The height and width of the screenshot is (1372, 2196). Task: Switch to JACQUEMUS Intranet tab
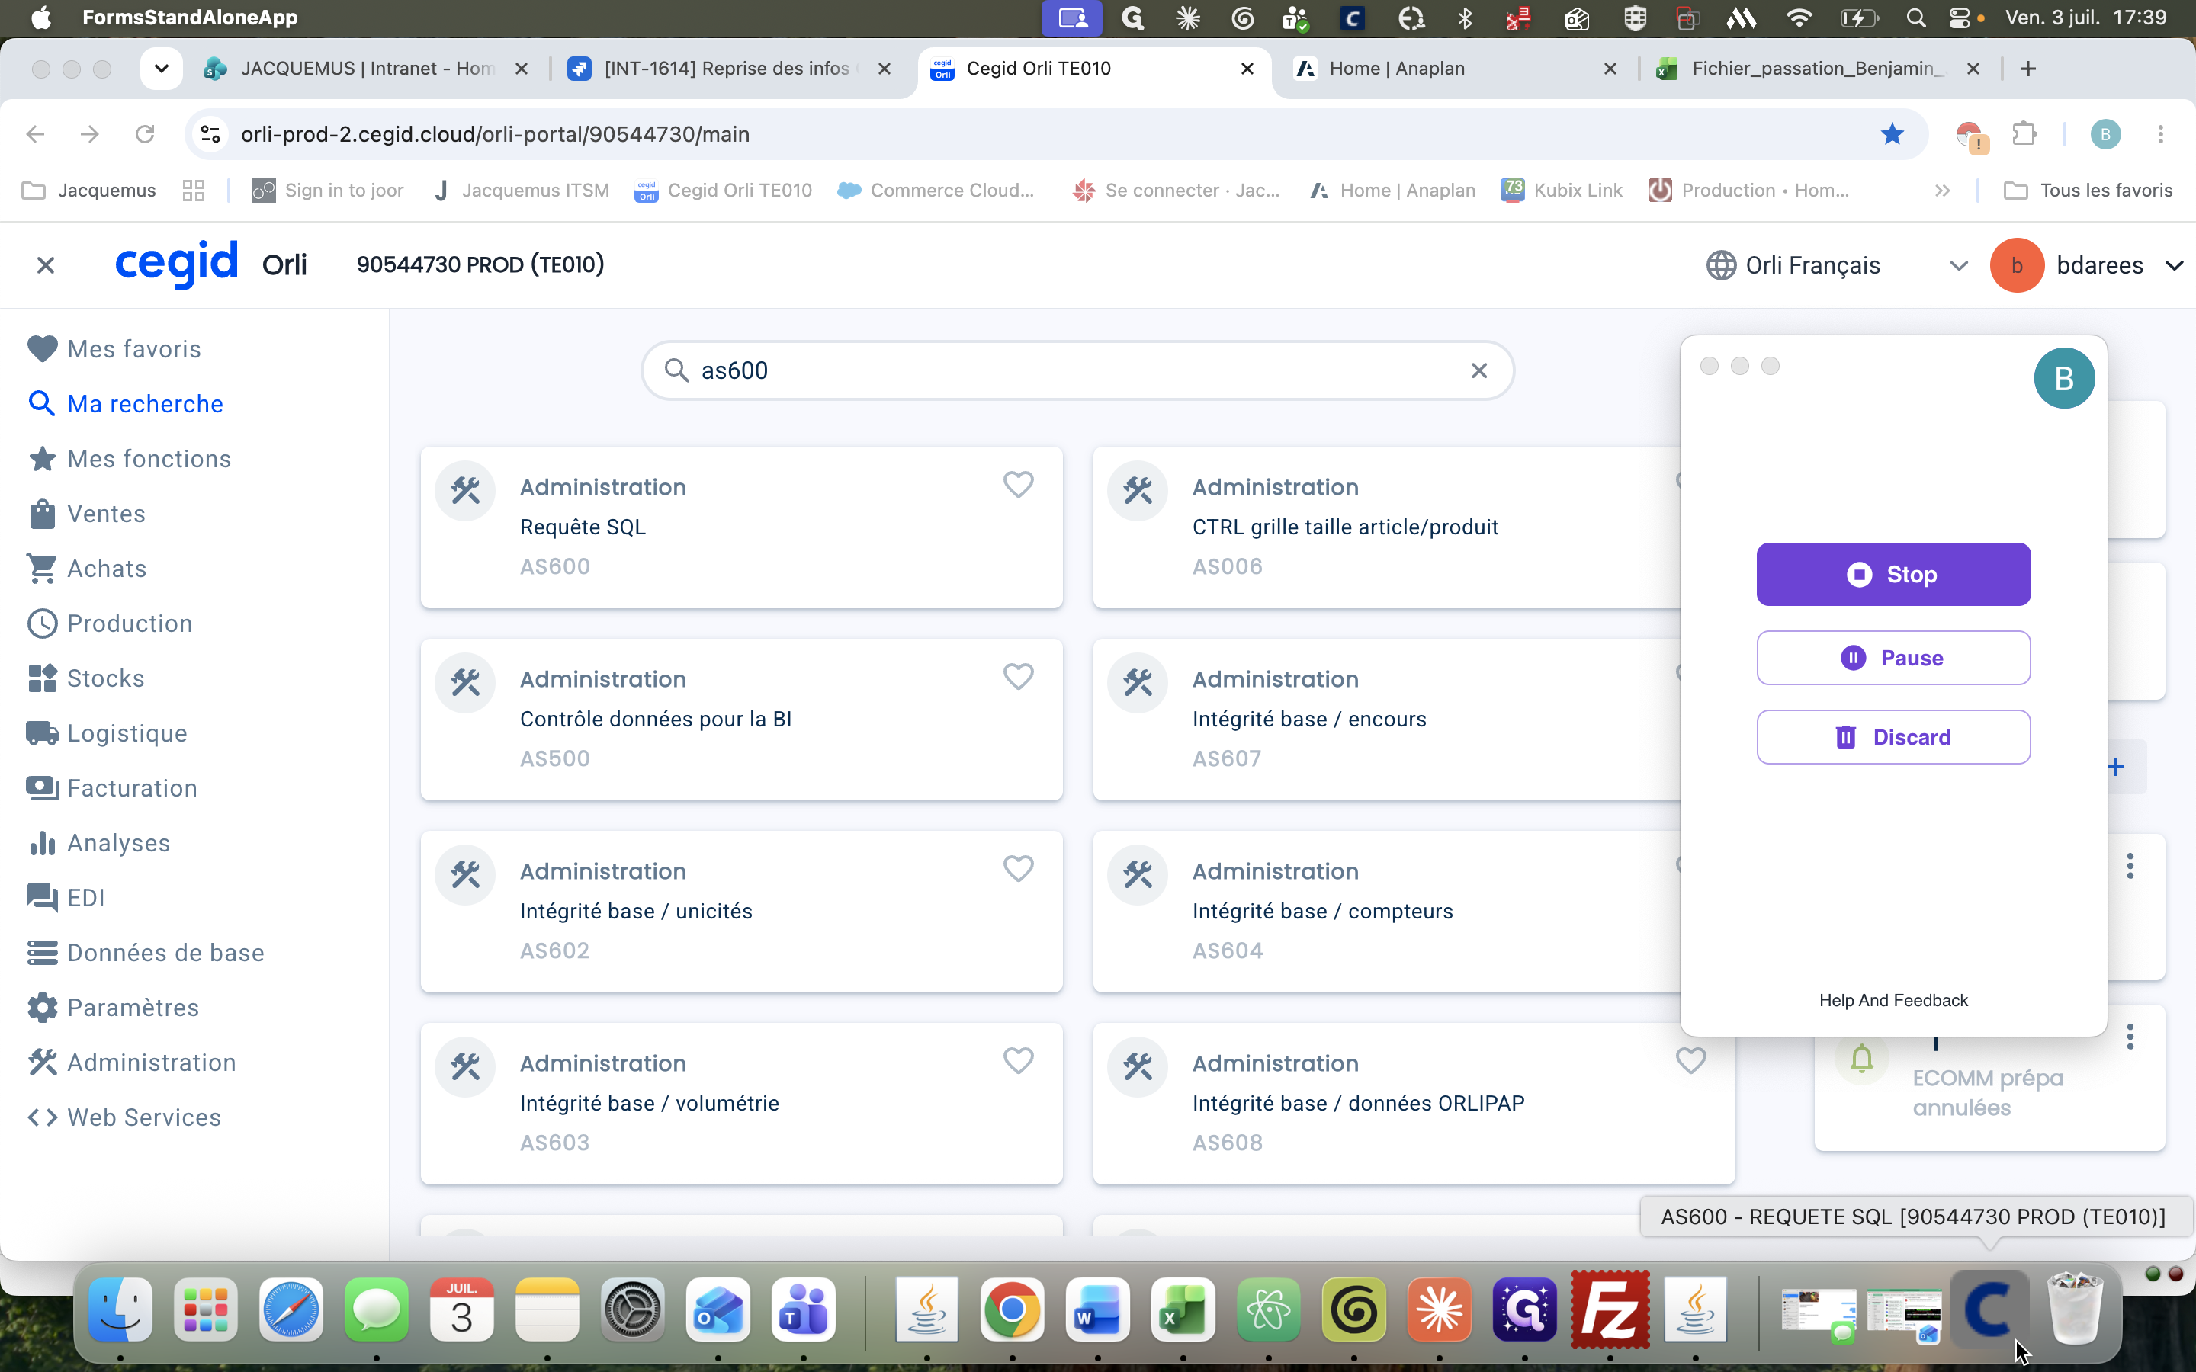[x=366, y=69]
